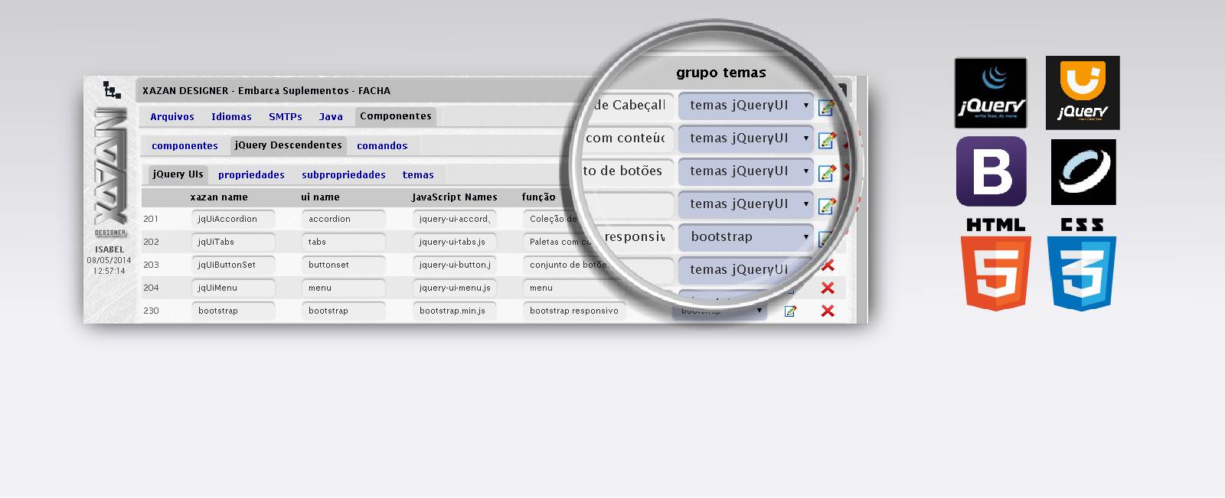Go to the componentes sub-tab
Screen dimensions: 1225x498
pyautogui.click(x=185, y=146)
